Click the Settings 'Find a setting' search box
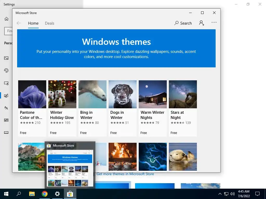Viewport: 266px width, 199px height. coord(8,31)
